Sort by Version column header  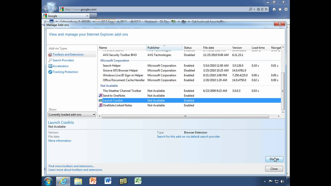pyautogui.click(x=240, y=48)
